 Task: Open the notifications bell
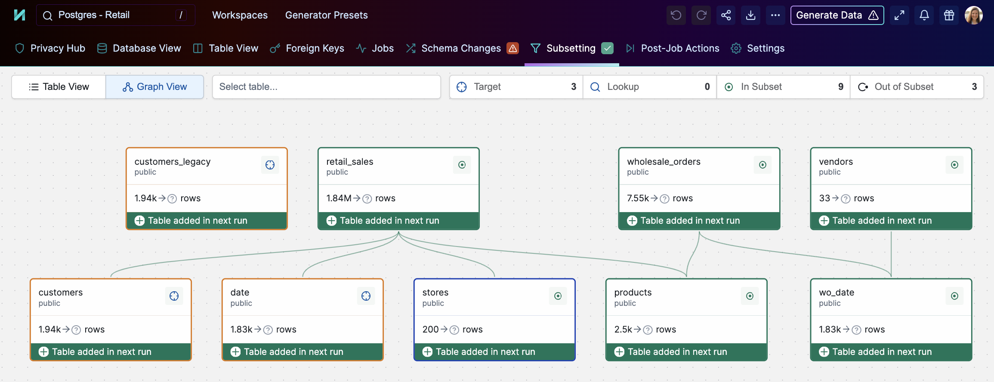[x=924, y=15]
